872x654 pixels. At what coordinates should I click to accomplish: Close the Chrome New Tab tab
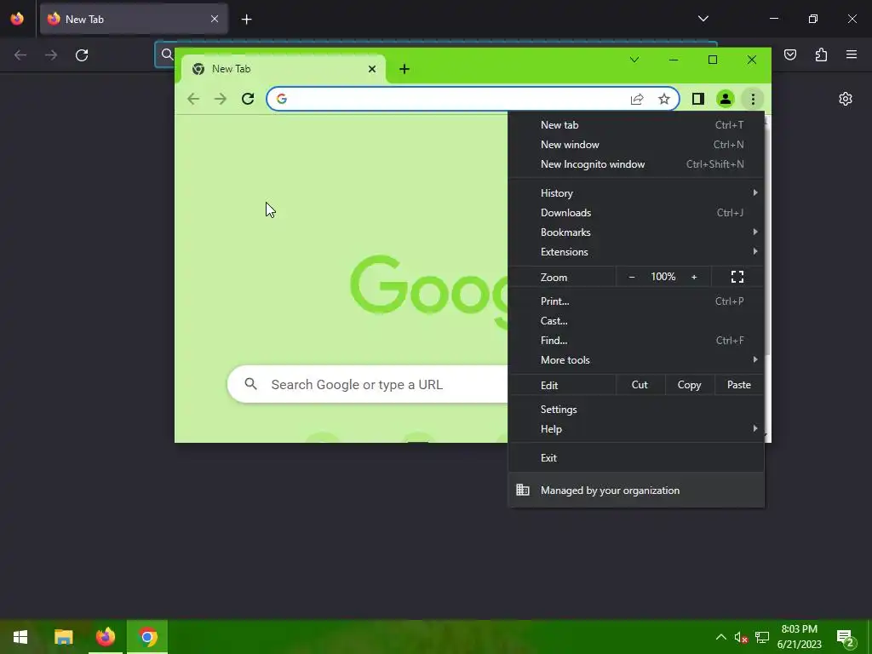point(372,69)
